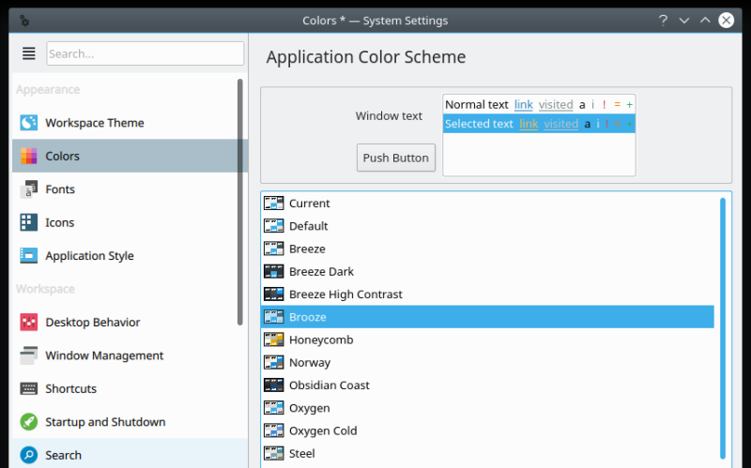Image resolution: width=751 pixels, height=468 pixels.
Task: Click the Shortcuts sidebar icon
Action: tap(29, 389)
